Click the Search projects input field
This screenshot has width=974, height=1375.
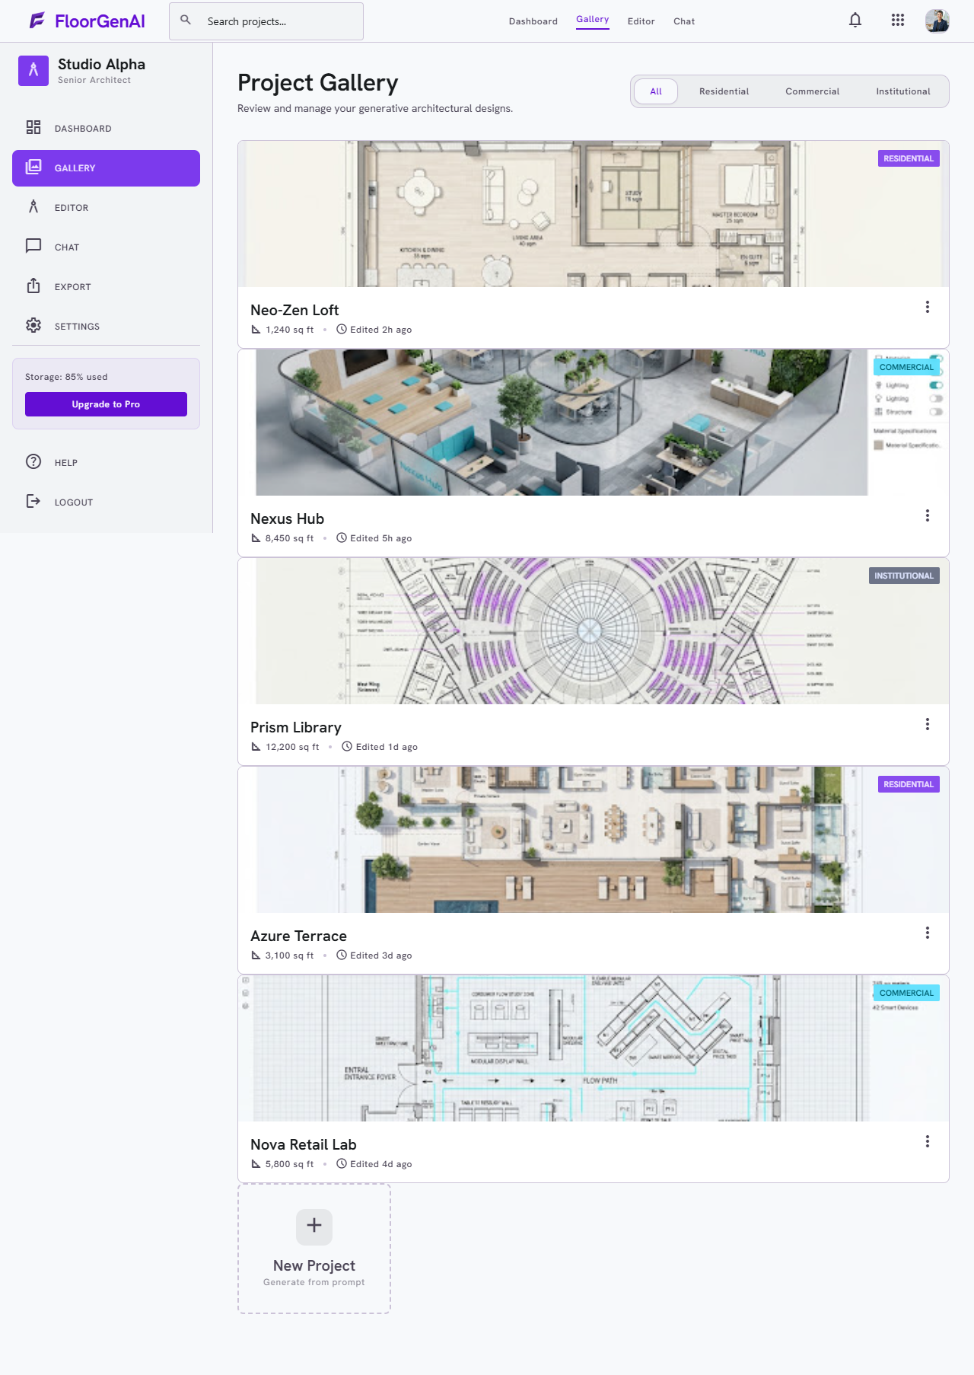pos(266,21)
